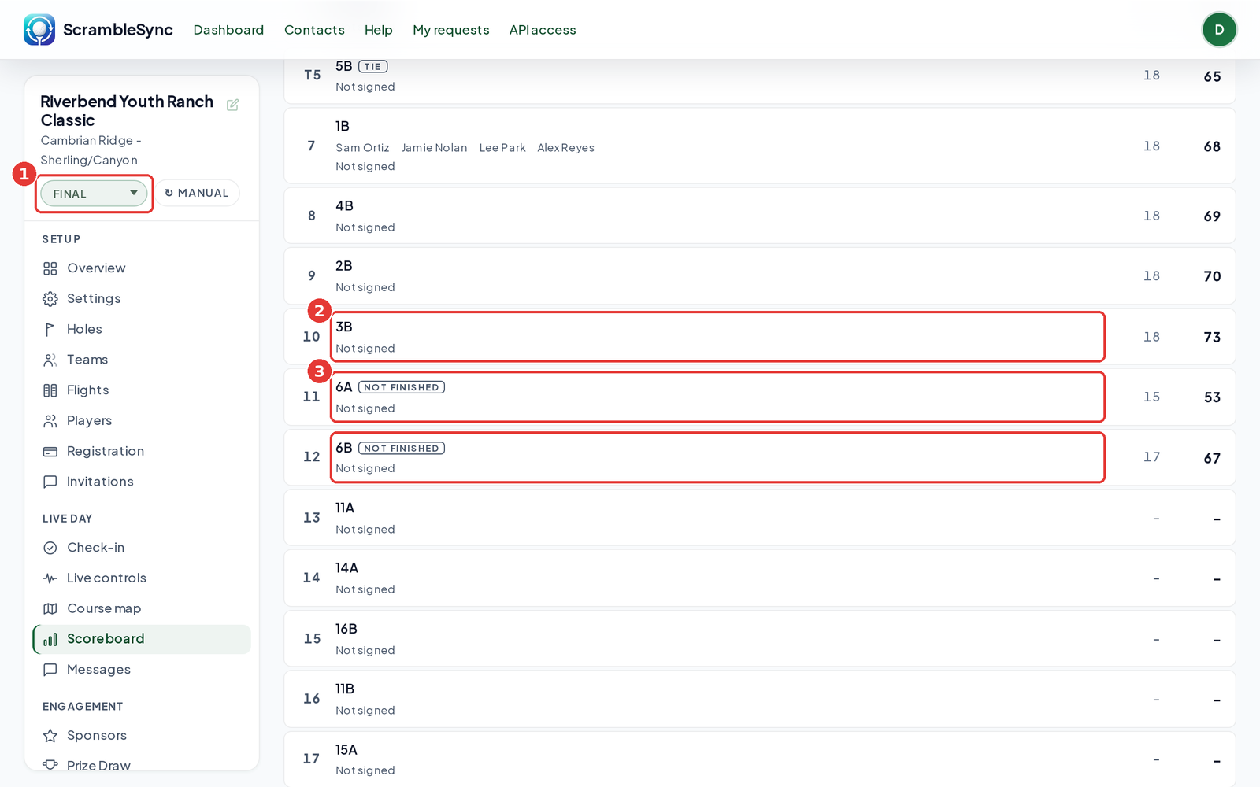Select Scoreboard in the sidebar
Image resolution: width=1260 pixels, height=787 pixels.
pos(142,639)
